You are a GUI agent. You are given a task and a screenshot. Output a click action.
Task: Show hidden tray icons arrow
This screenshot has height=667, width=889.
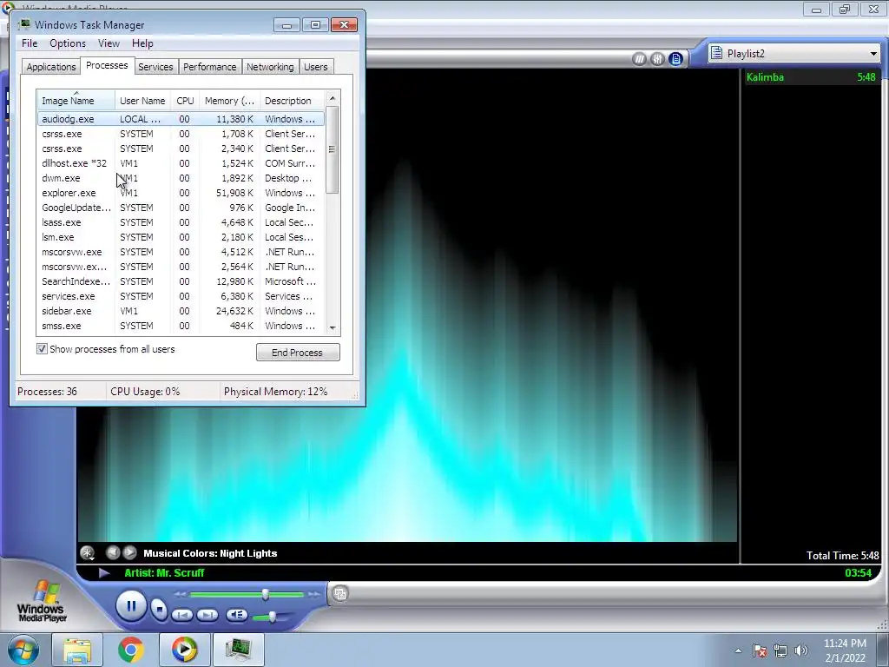click(738, 650)
